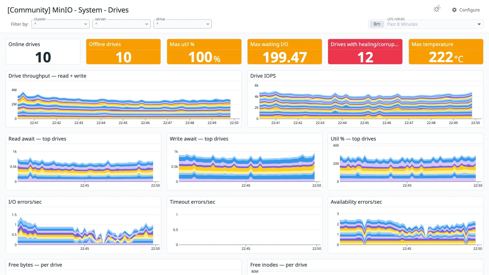The width and height of the screenshot is (489, 275).
Task: Click the Read await stacked area chart
Action: pyautogui.click(x=85, y=169)
